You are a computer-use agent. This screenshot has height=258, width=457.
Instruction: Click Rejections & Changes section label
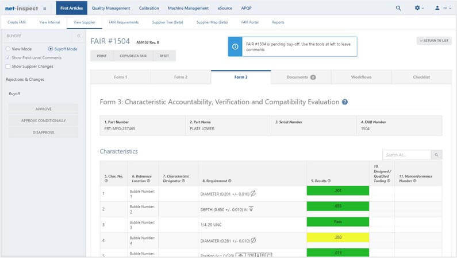25,79
